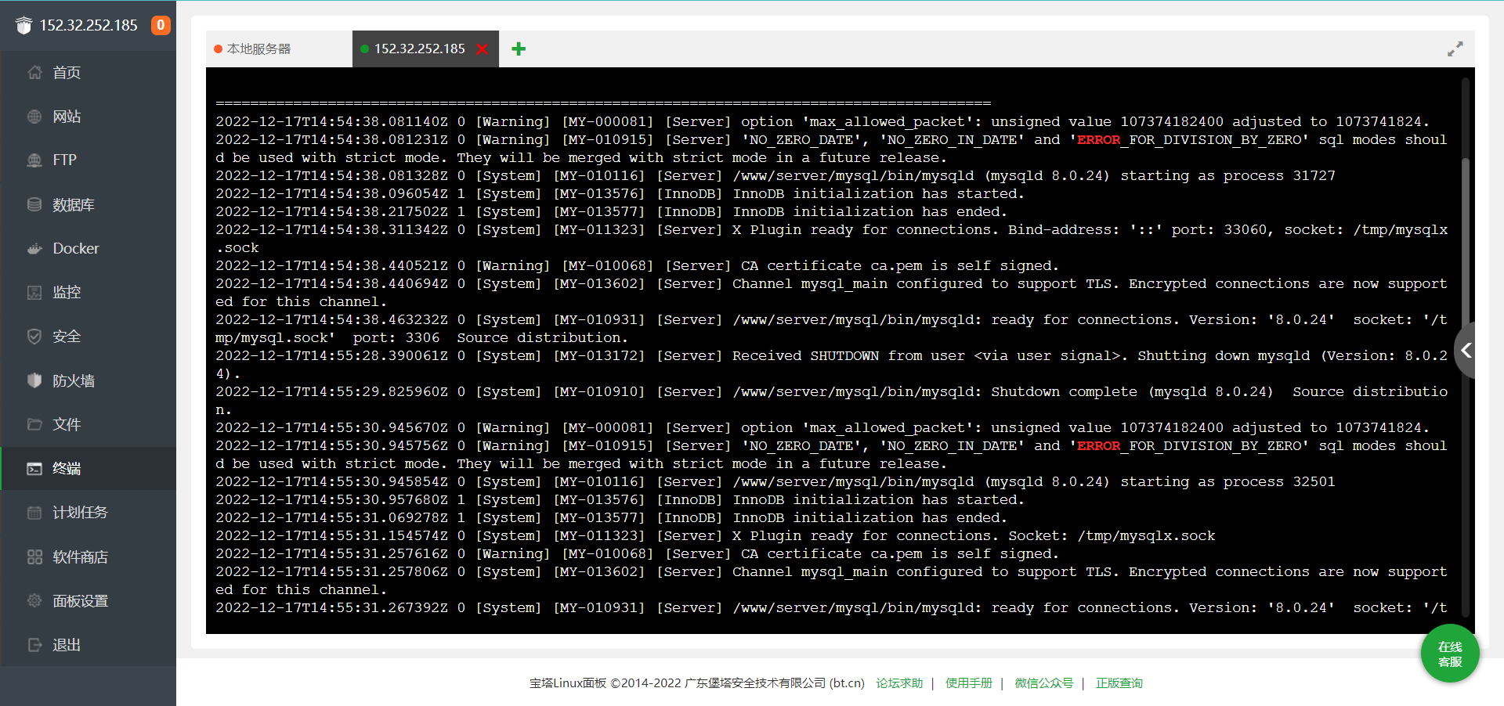This screenshot has width=1504, height=706.
Task: Open the 论坛求助 link
Action: click(x=899, y=683)
